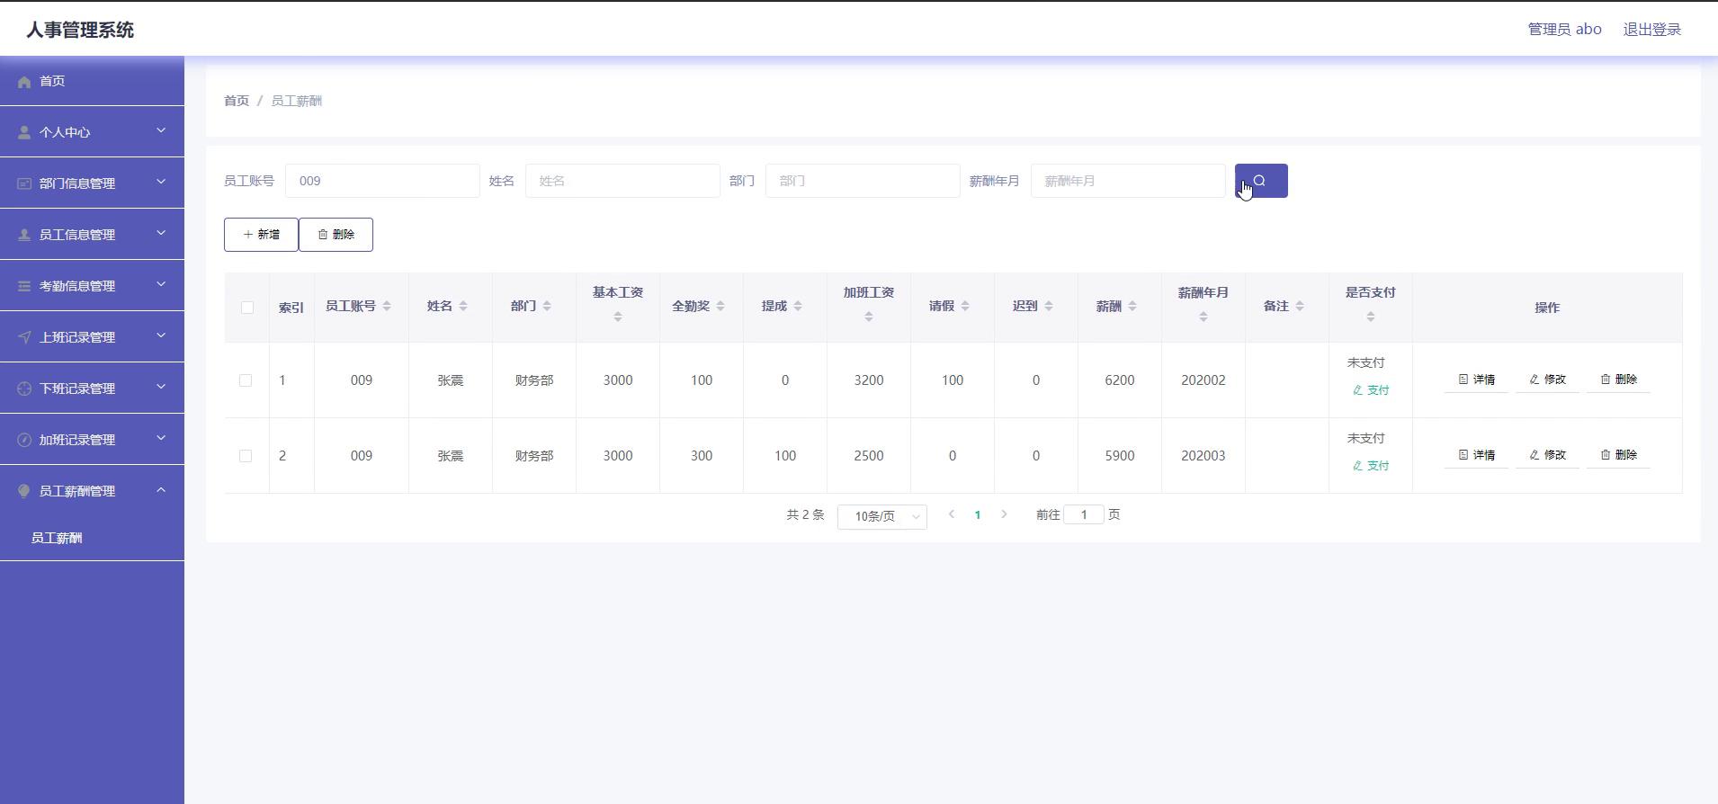Click the home icon beside 首页
The image size is (1718, 804).
pyautogui.click(x=24, y=82)
